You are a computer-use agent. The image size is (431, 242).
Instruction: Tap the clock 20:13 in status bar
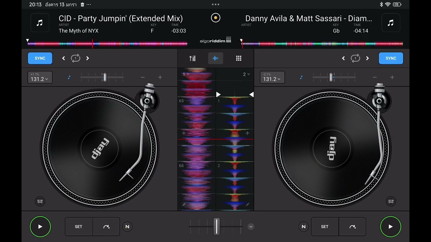point(35,4)
